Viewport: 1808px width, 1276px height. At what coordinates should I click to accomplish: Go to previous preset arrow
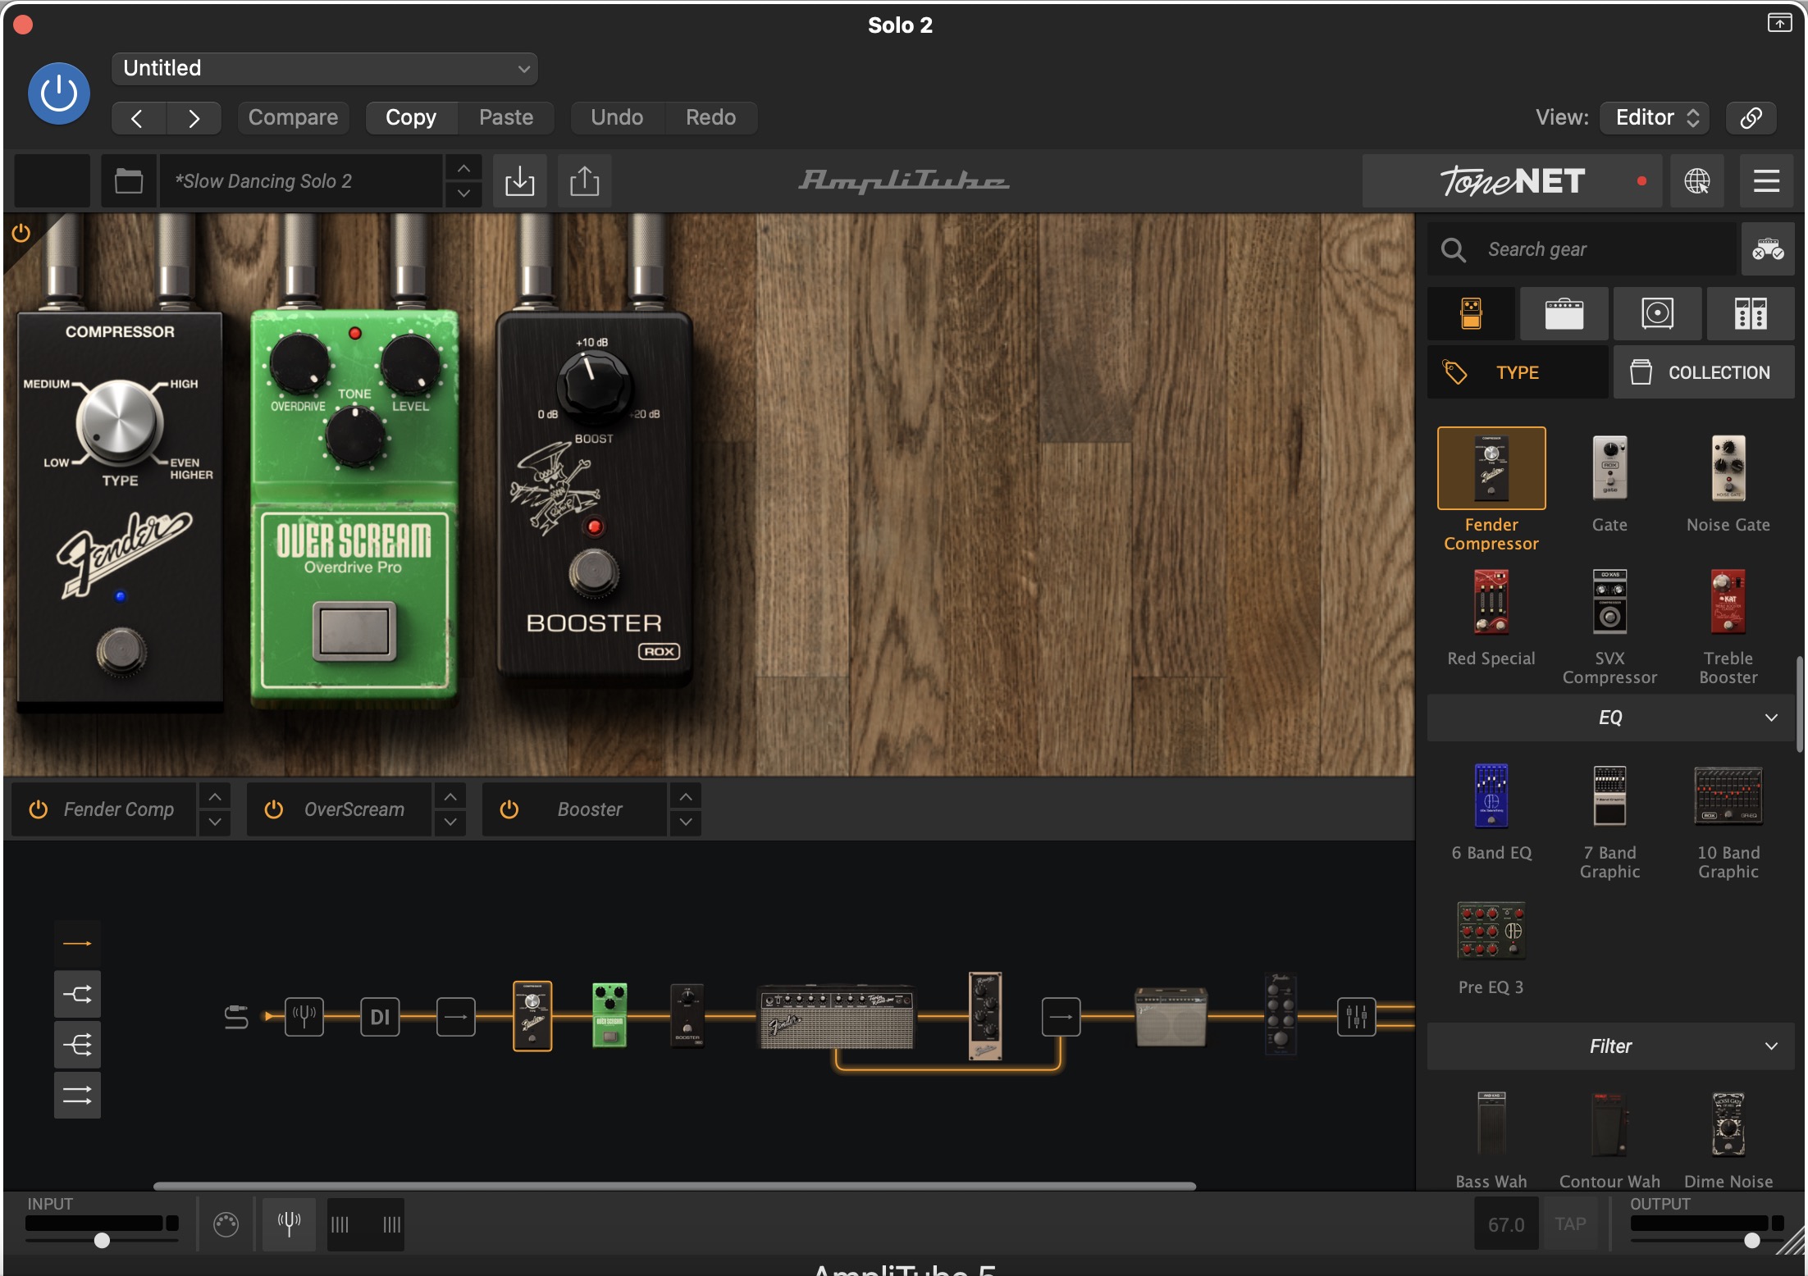(x=138, y=118)
